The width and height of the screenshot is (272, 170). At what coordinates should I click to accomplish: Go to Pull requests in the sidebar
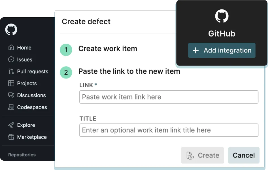click(33, 71)
